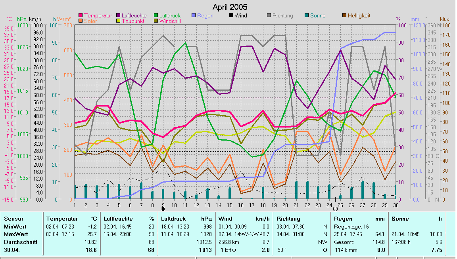This screenshot has width=457, height=259.
Task: Select the gray Richtung legend marker
Action: coord(269,15)
